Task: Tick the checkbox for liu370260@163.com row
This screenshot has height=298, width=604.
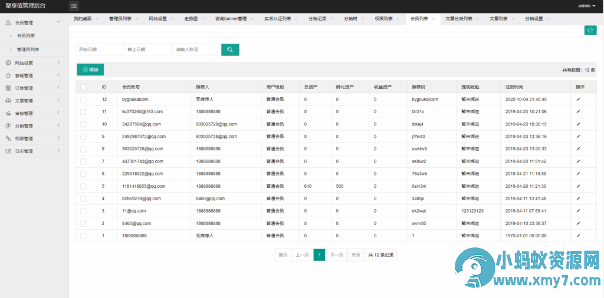Action: coord(83,111)
